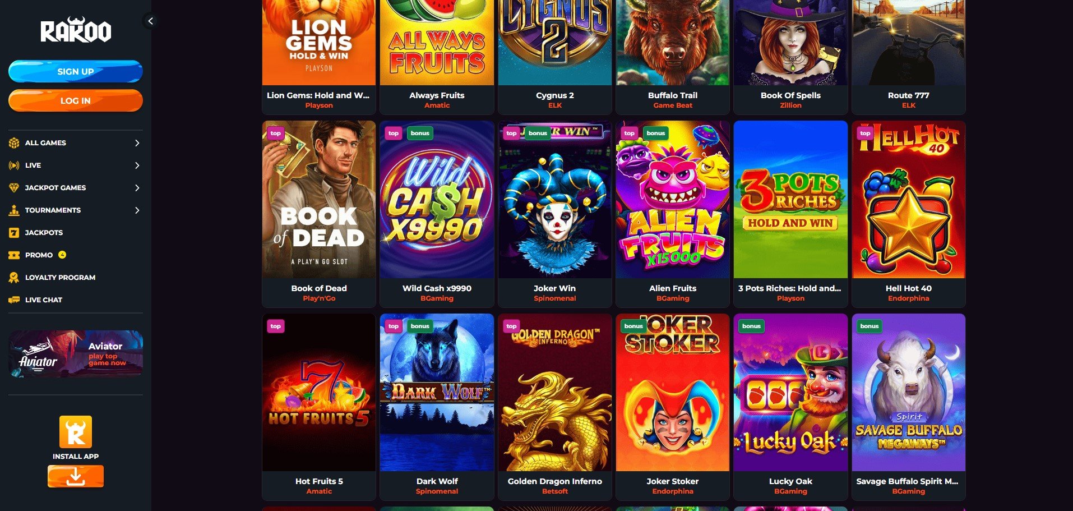Open the Book of Dead game thumbnail
The width and height of the screenshot is (1073, 511).
pos(319,200)
